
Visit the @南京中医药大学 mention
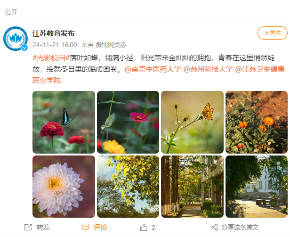coord(153,69)
